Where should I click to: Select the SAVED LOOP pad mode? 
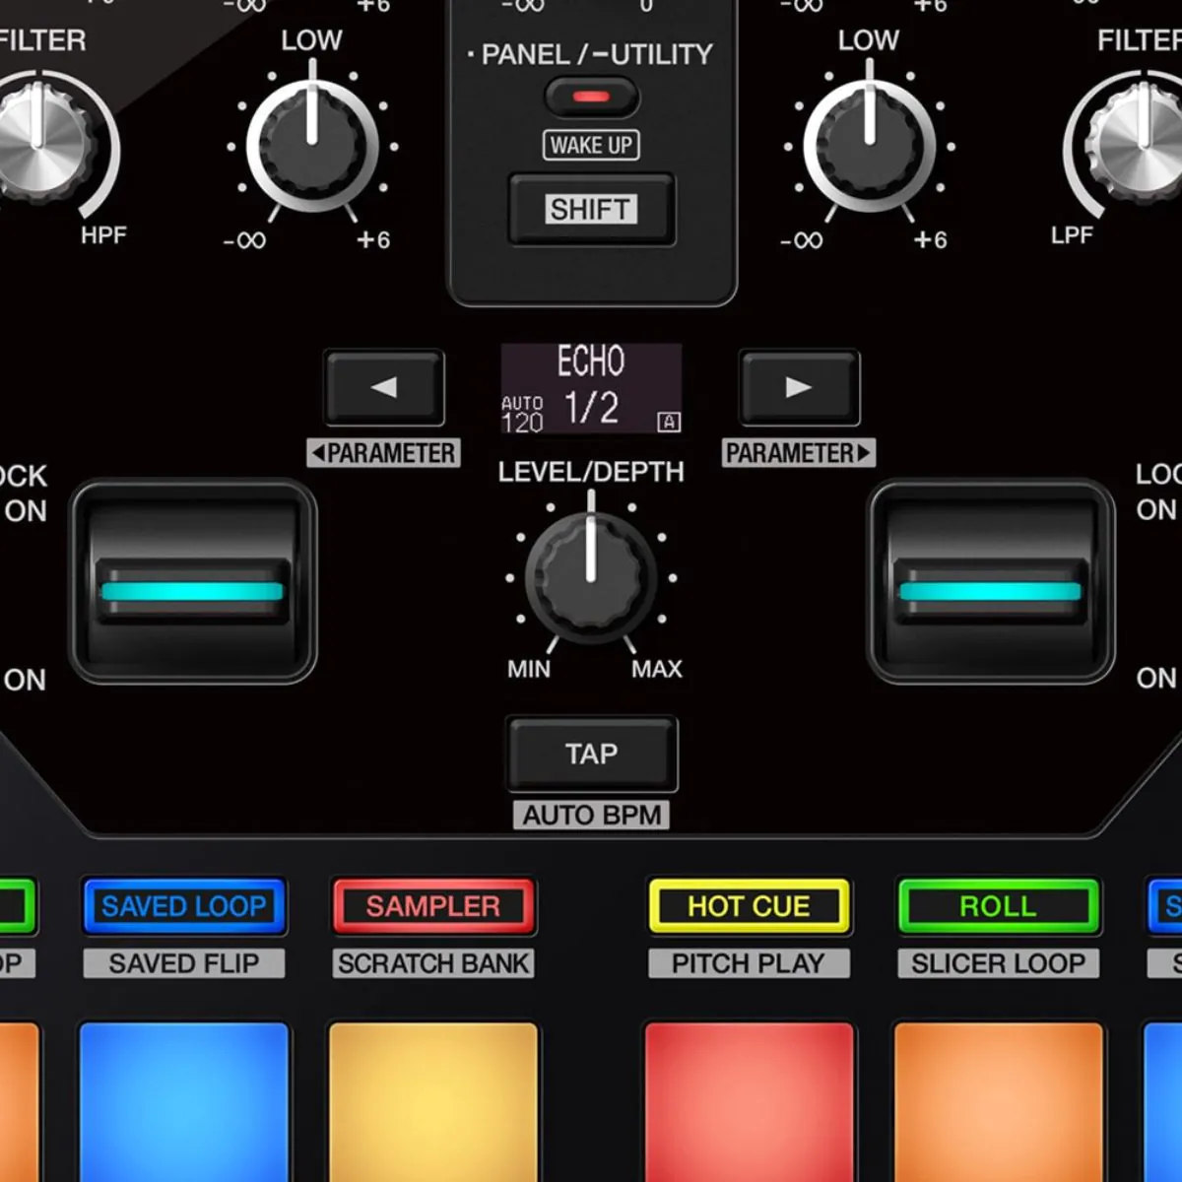[x=184, y=906]
